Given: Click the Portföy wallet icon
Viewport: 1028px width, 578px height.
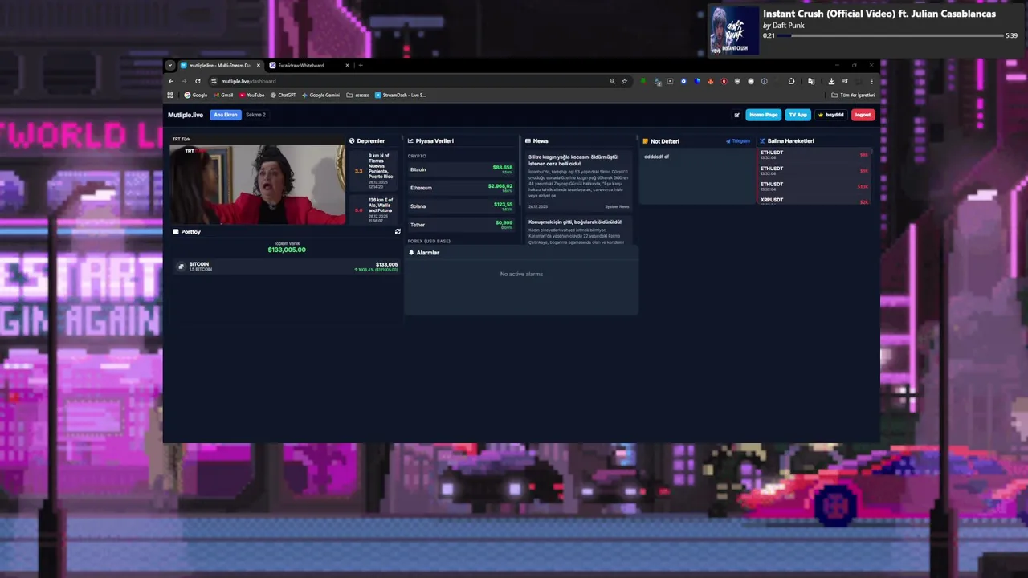Looking at the screenshot, I should 176,232.
